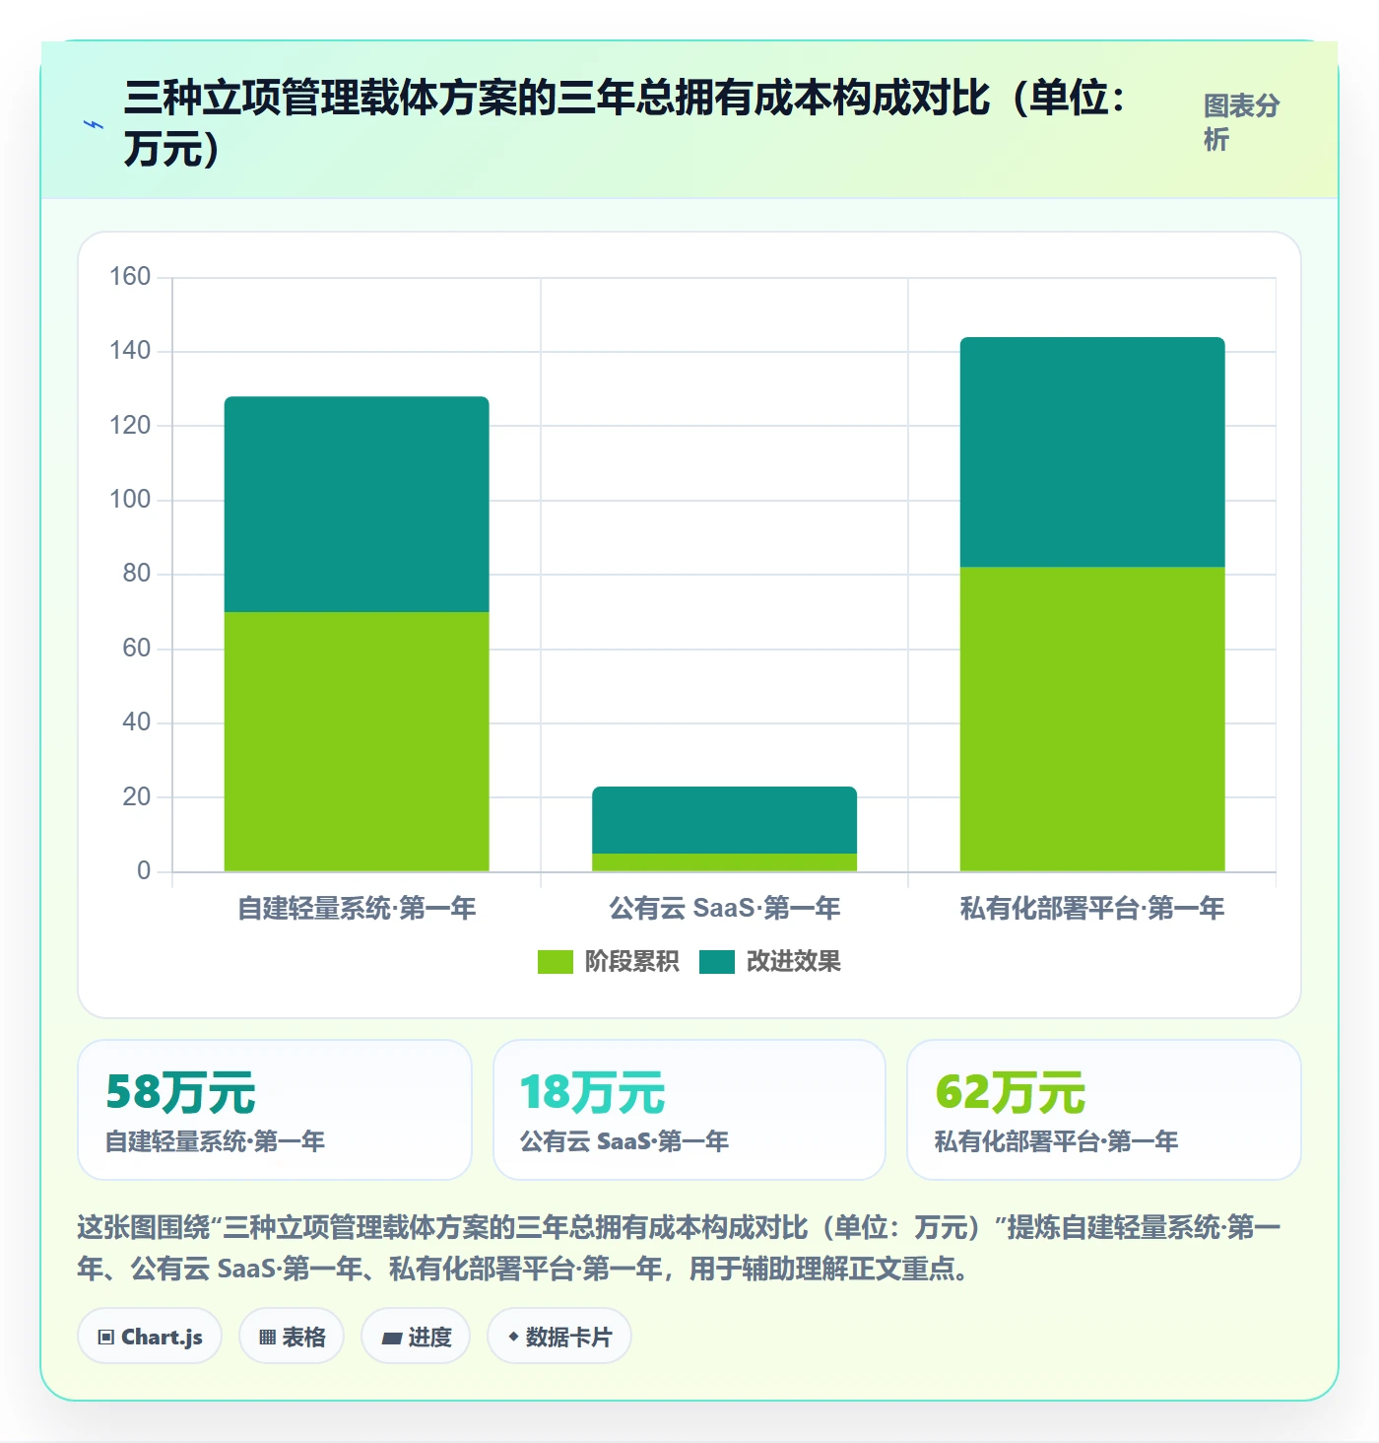
Task: Open the 62万元 data card
Action: coord(1104,1110)
